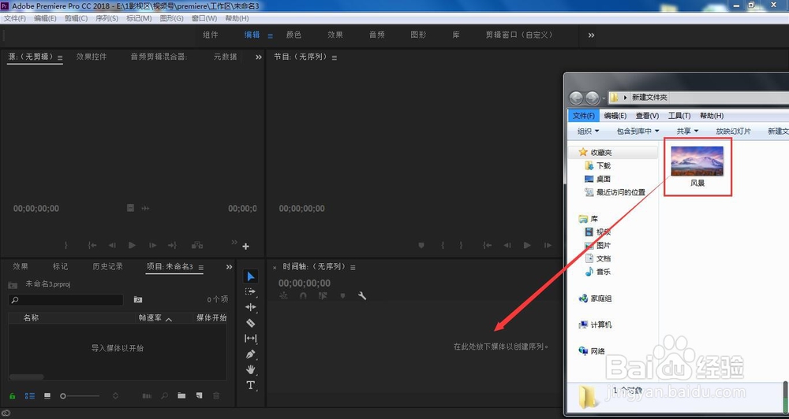Select the Type tool
The width and height of the screenshot is (789, 419).
pos(251,385)
